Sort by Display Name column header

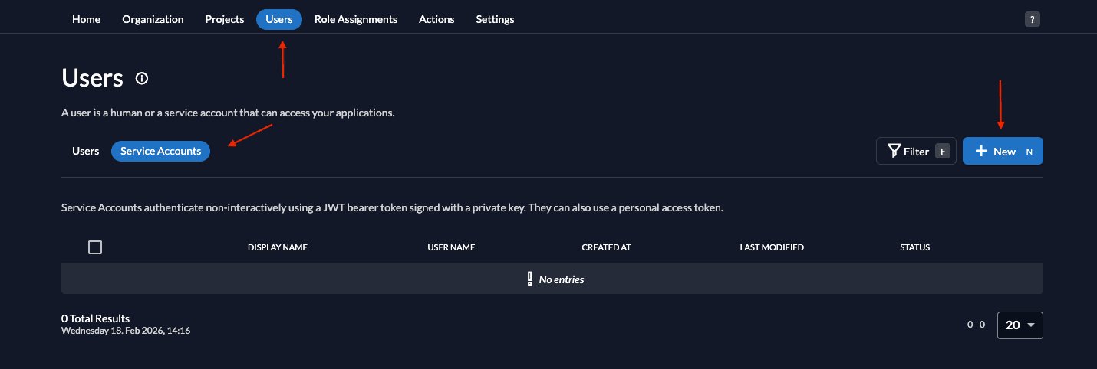pyautogui.click(x=278, y=247)
